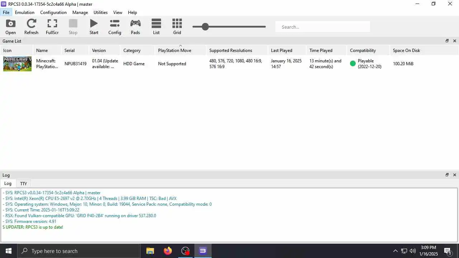The width and height of the screenshot is (459, 258).
Task: Open the Emulation menu
Action: point(25,12)
